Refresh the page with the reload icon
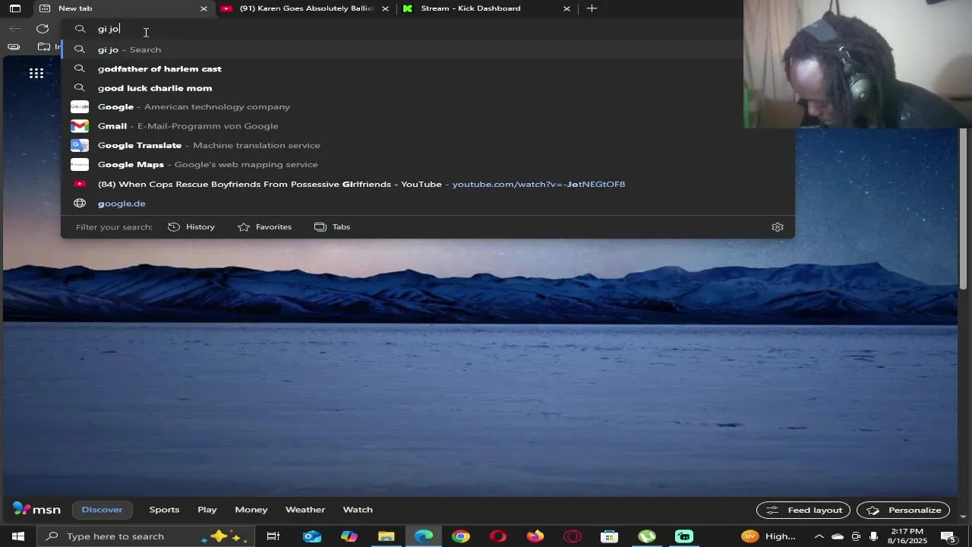The image size is (972, 547). (43, 29)
